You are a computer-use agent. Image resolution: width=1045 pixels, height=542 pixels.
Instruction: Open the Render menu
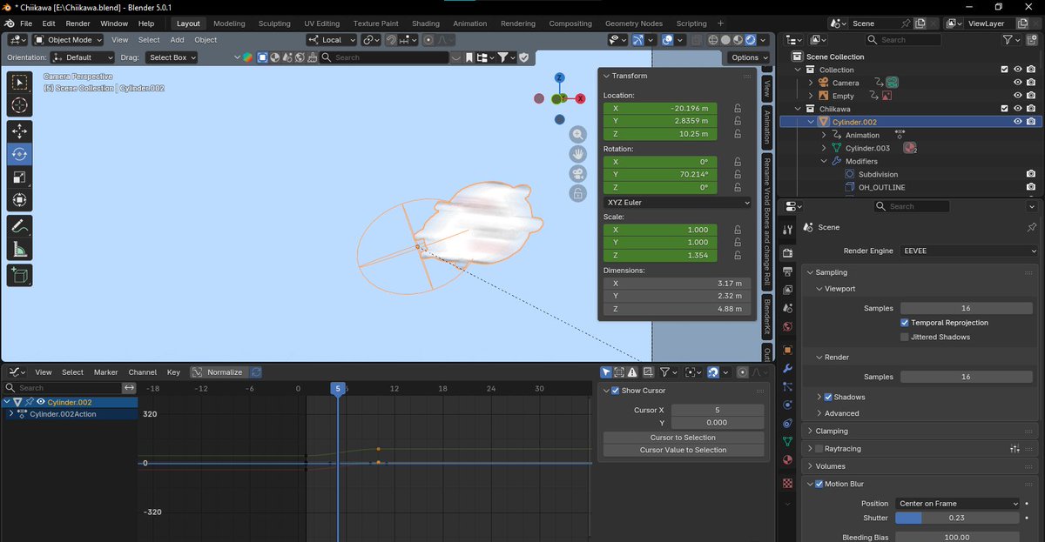(x=78, y=23)
